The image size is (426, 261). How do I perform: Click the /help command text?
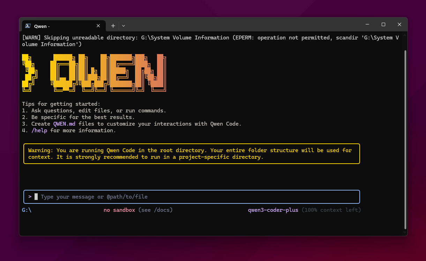point(39,130)
